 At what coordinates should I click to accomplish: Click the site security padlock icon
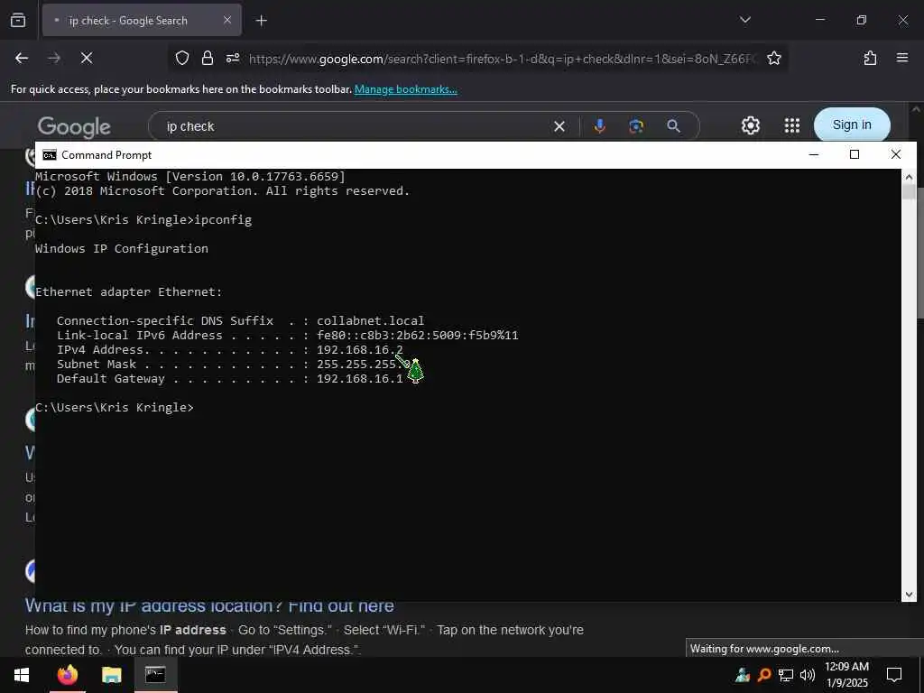(208, 58)
